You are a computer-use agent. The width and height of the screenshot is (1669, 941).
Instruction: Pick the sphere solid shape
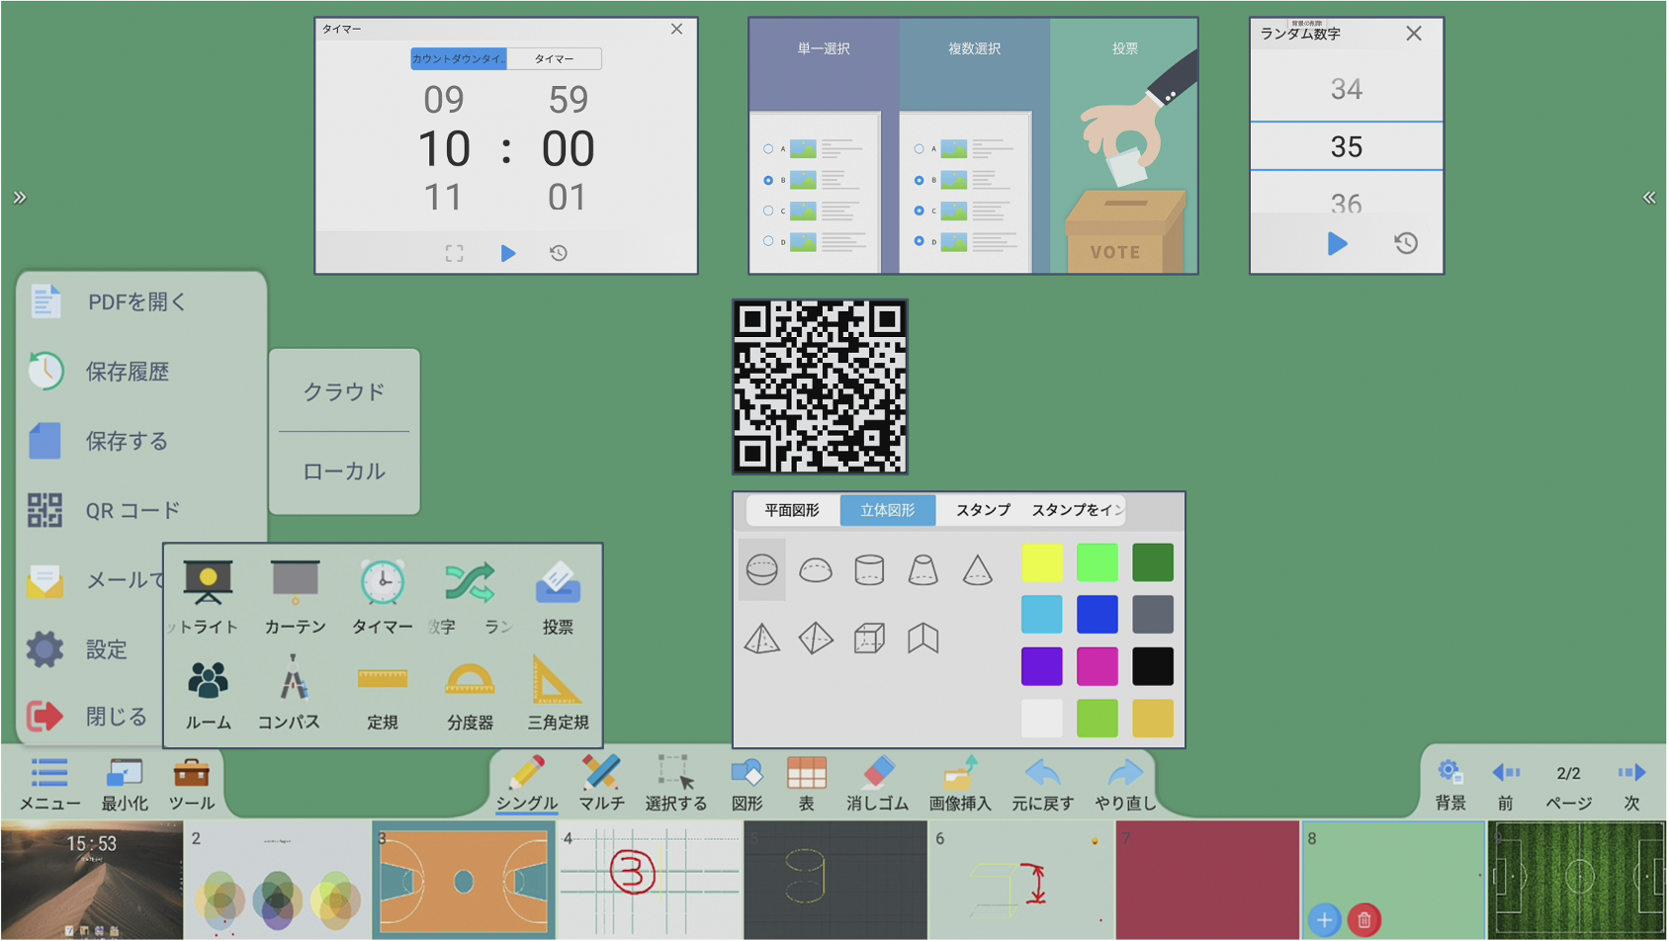[762, 569]
